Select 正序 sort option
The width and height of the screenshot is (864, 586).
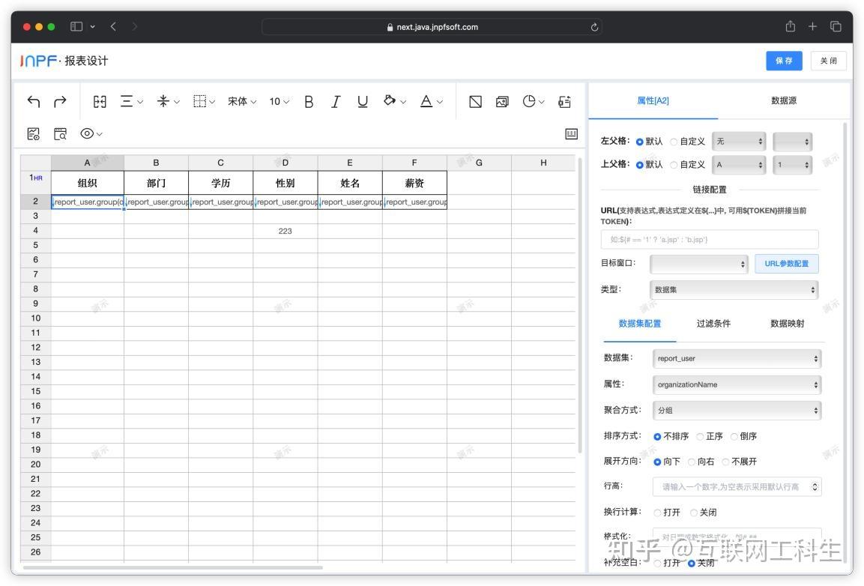coord(700,437)
